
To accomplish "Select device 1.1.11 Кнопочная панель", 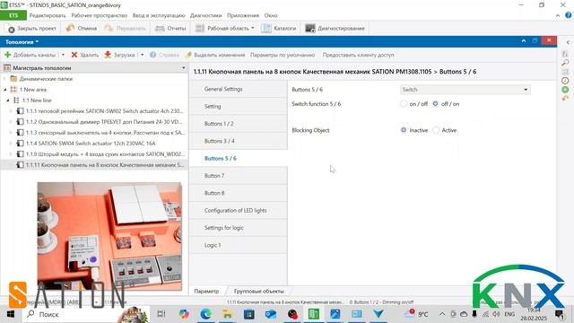I will tap(105, 165).
